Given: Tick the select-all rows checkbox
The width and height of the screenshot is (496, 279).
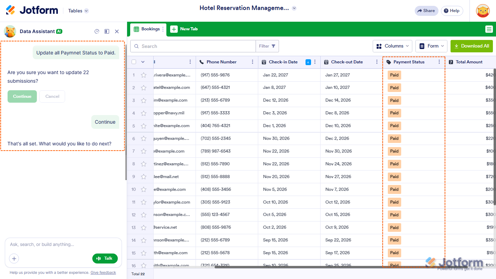Looking at the screenshot, I should tap(134, 62).
